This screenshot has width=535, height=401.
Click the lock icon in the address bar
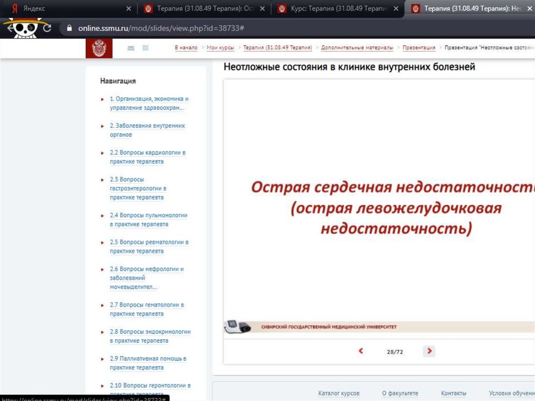pos(69,28)
